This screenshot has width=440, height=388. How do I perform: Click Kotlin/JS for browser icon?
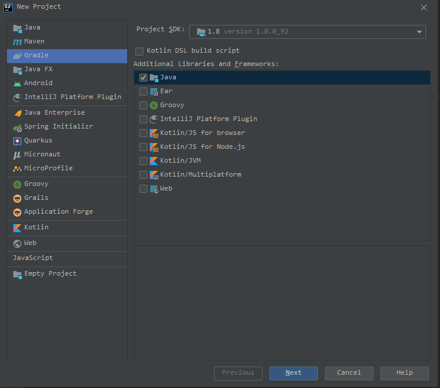tap(154, 133)
